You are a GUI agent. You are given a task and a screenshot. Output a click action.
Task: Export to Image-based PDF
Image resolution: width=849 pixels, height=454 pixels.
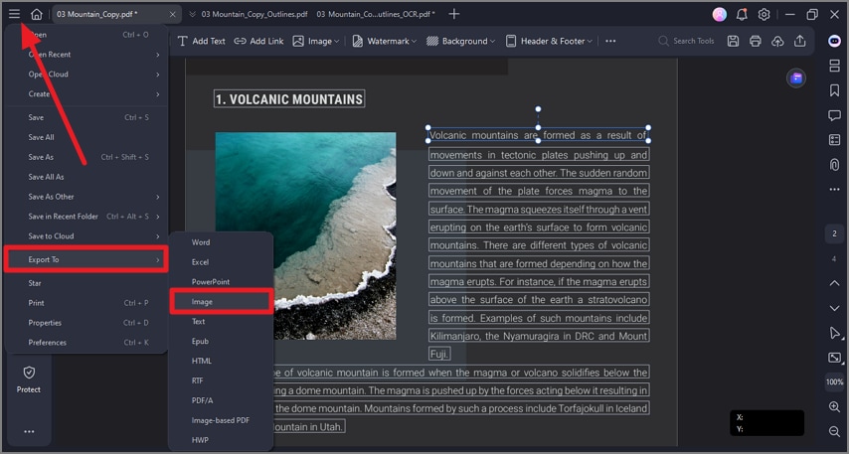tap(221, 420)
